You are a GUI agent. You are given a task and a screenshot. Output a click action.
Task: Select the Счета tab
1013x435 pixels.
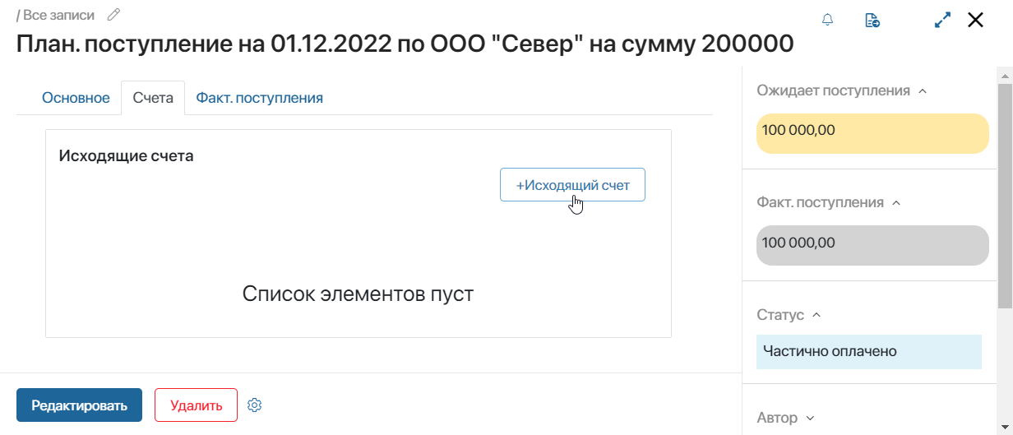pos(153,98)
